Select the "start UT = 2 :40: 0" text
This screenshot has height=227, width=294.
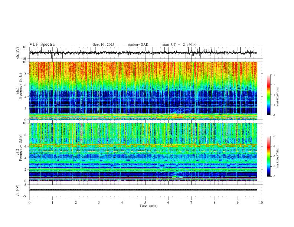[x=179, y=45]
